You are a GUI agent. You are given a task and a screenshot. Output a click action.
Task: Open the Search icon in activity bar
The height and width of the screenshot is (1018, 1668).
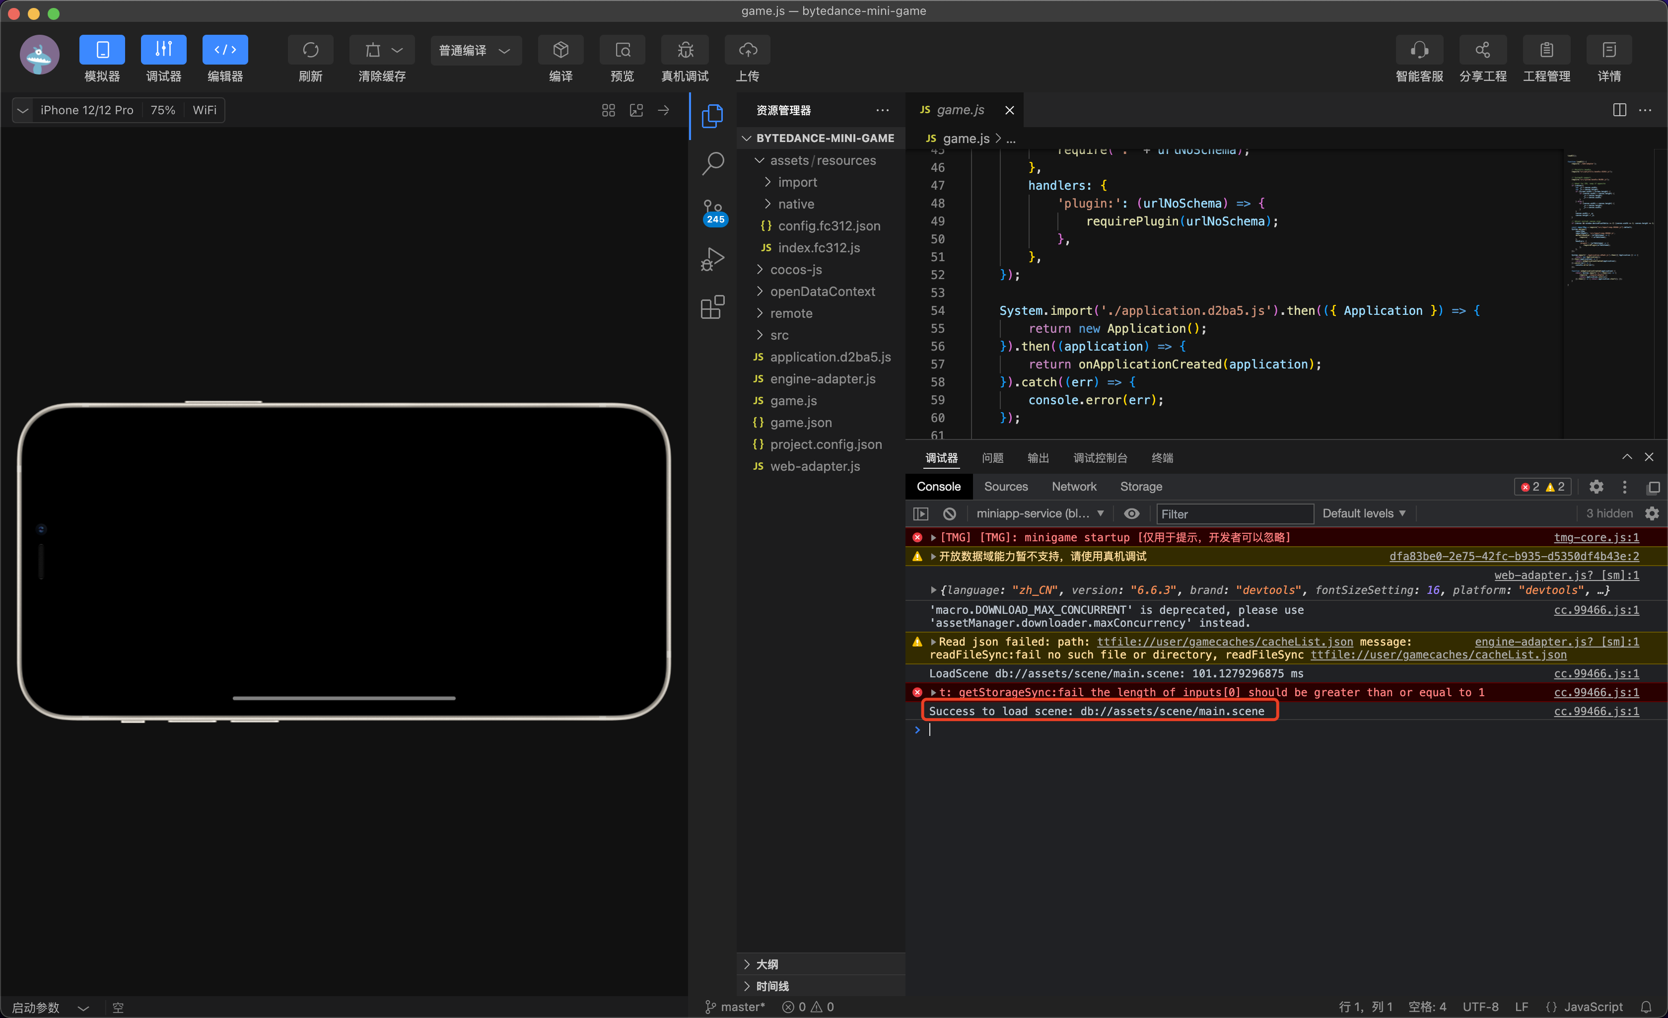click(712, 162)
